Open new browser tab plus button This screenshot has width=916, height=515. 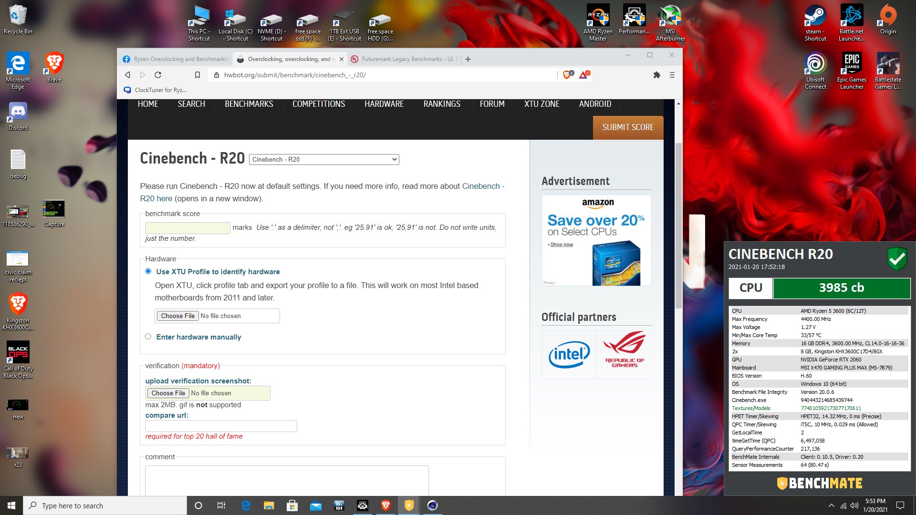[468, 59]
